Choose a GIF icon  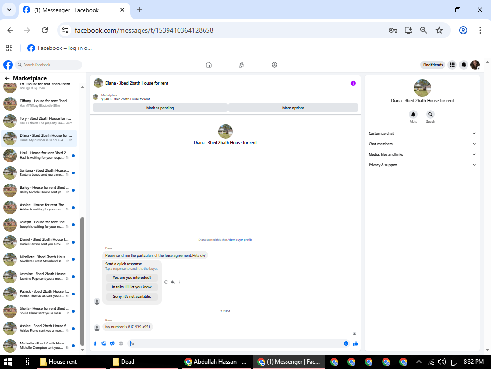click(x=121, y=344)
